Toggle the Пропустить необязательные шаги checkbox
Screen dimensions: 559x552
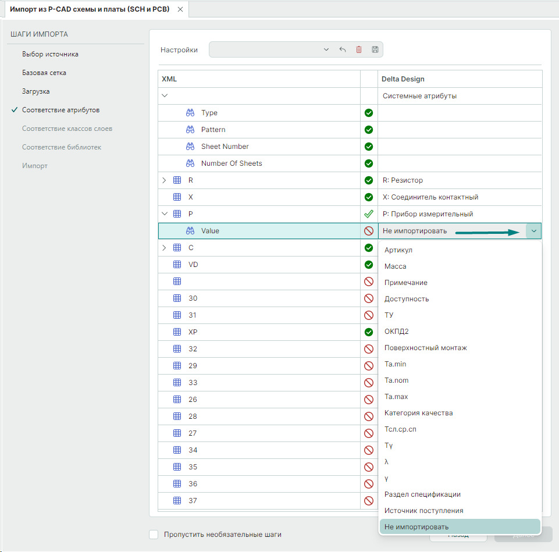click(154, 535)
